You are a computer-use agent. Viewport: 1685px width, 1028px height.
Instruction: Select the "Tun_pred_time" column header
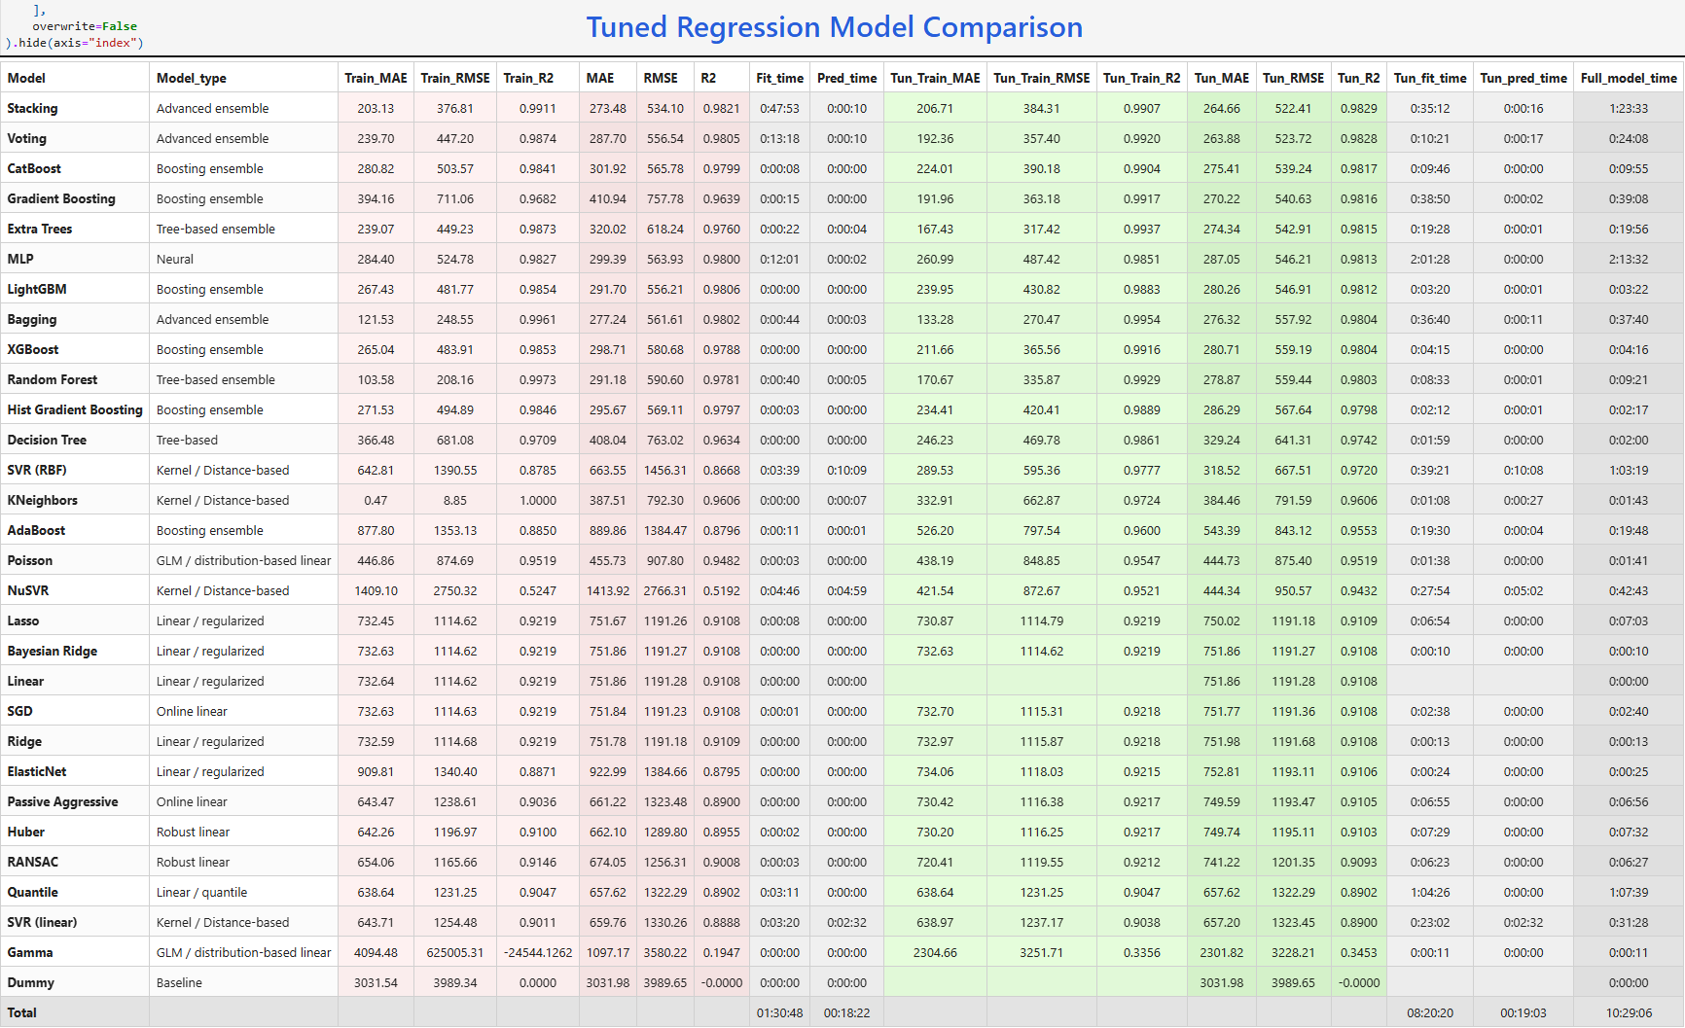(x=1524, y=78)
